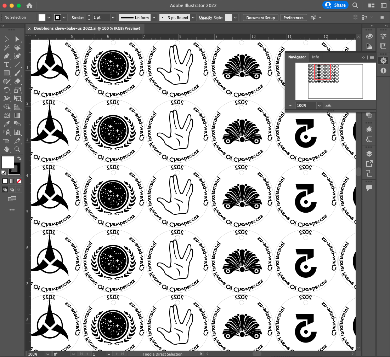Pick the Magic Wand tool
This screenshot has height=357, width=390.
(x=6, y=47)
